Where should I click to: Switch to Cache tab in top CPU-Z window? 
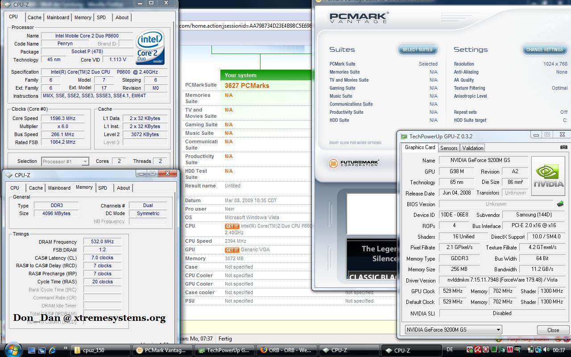pyautogui.click(x=34, y=17)
